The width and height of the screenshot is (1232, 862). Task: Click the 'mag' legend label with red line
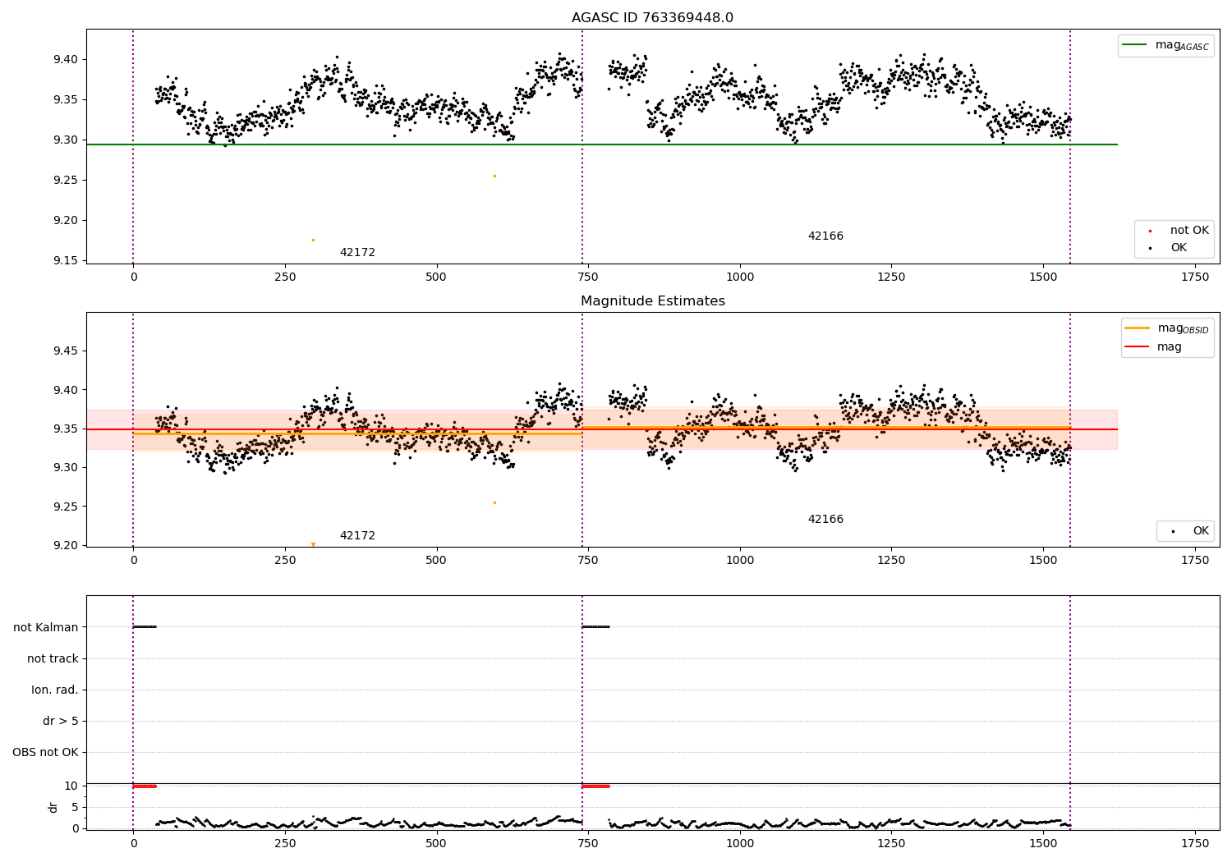1170,347
